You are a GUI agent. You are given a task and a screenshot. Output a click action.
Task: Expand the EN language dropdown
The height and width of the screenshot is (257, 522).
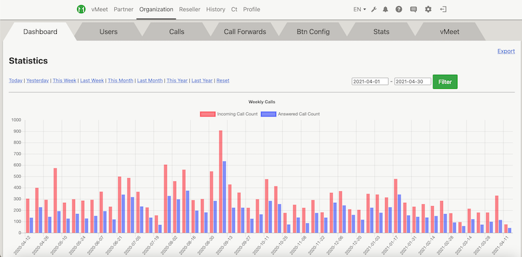pyautogui.click(x=360, y=9)
